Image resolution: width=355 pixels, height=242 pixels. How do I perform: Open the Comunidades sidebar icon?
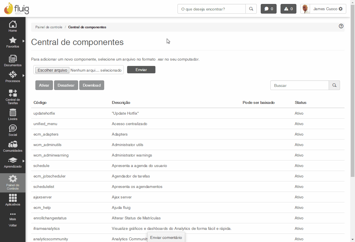(13, 144)
